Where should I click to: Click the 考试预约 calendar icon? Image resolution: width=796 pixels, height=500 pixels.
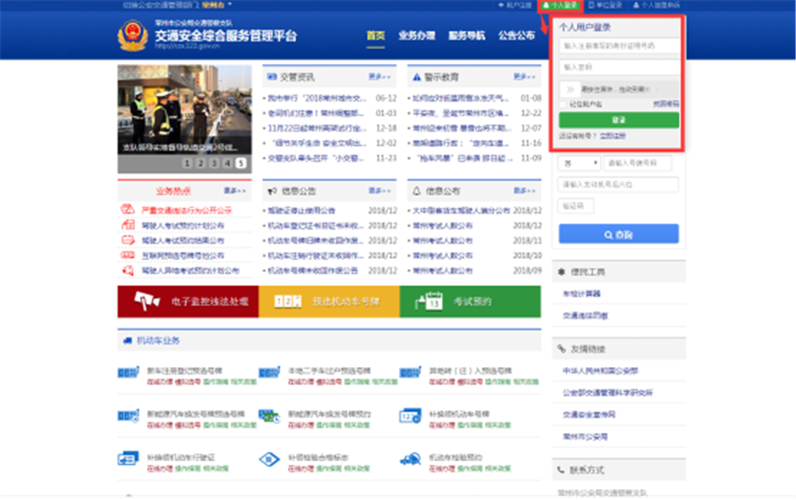coord(429,301)
